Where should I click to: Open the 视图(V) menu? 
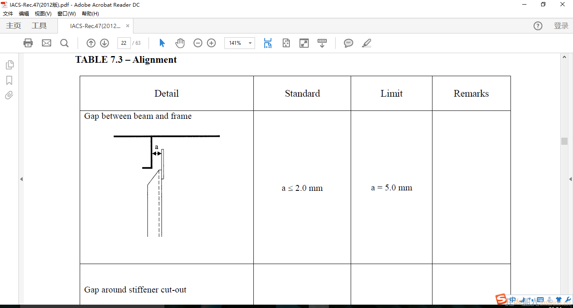43,14
